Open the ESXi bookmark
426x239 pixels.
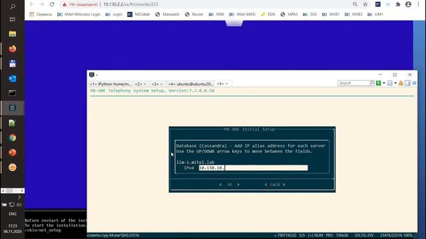pyautogui.click(x=268, y=15)
